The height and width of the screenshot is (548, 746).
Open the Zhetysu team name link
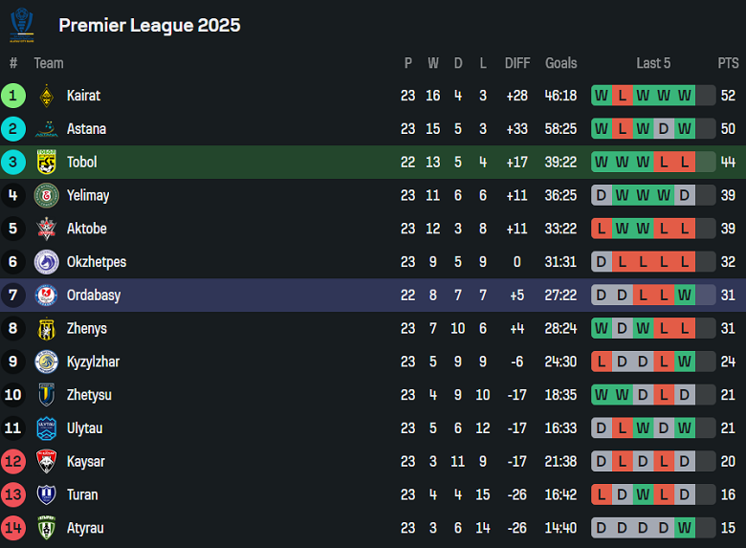[x=89, y=395]
